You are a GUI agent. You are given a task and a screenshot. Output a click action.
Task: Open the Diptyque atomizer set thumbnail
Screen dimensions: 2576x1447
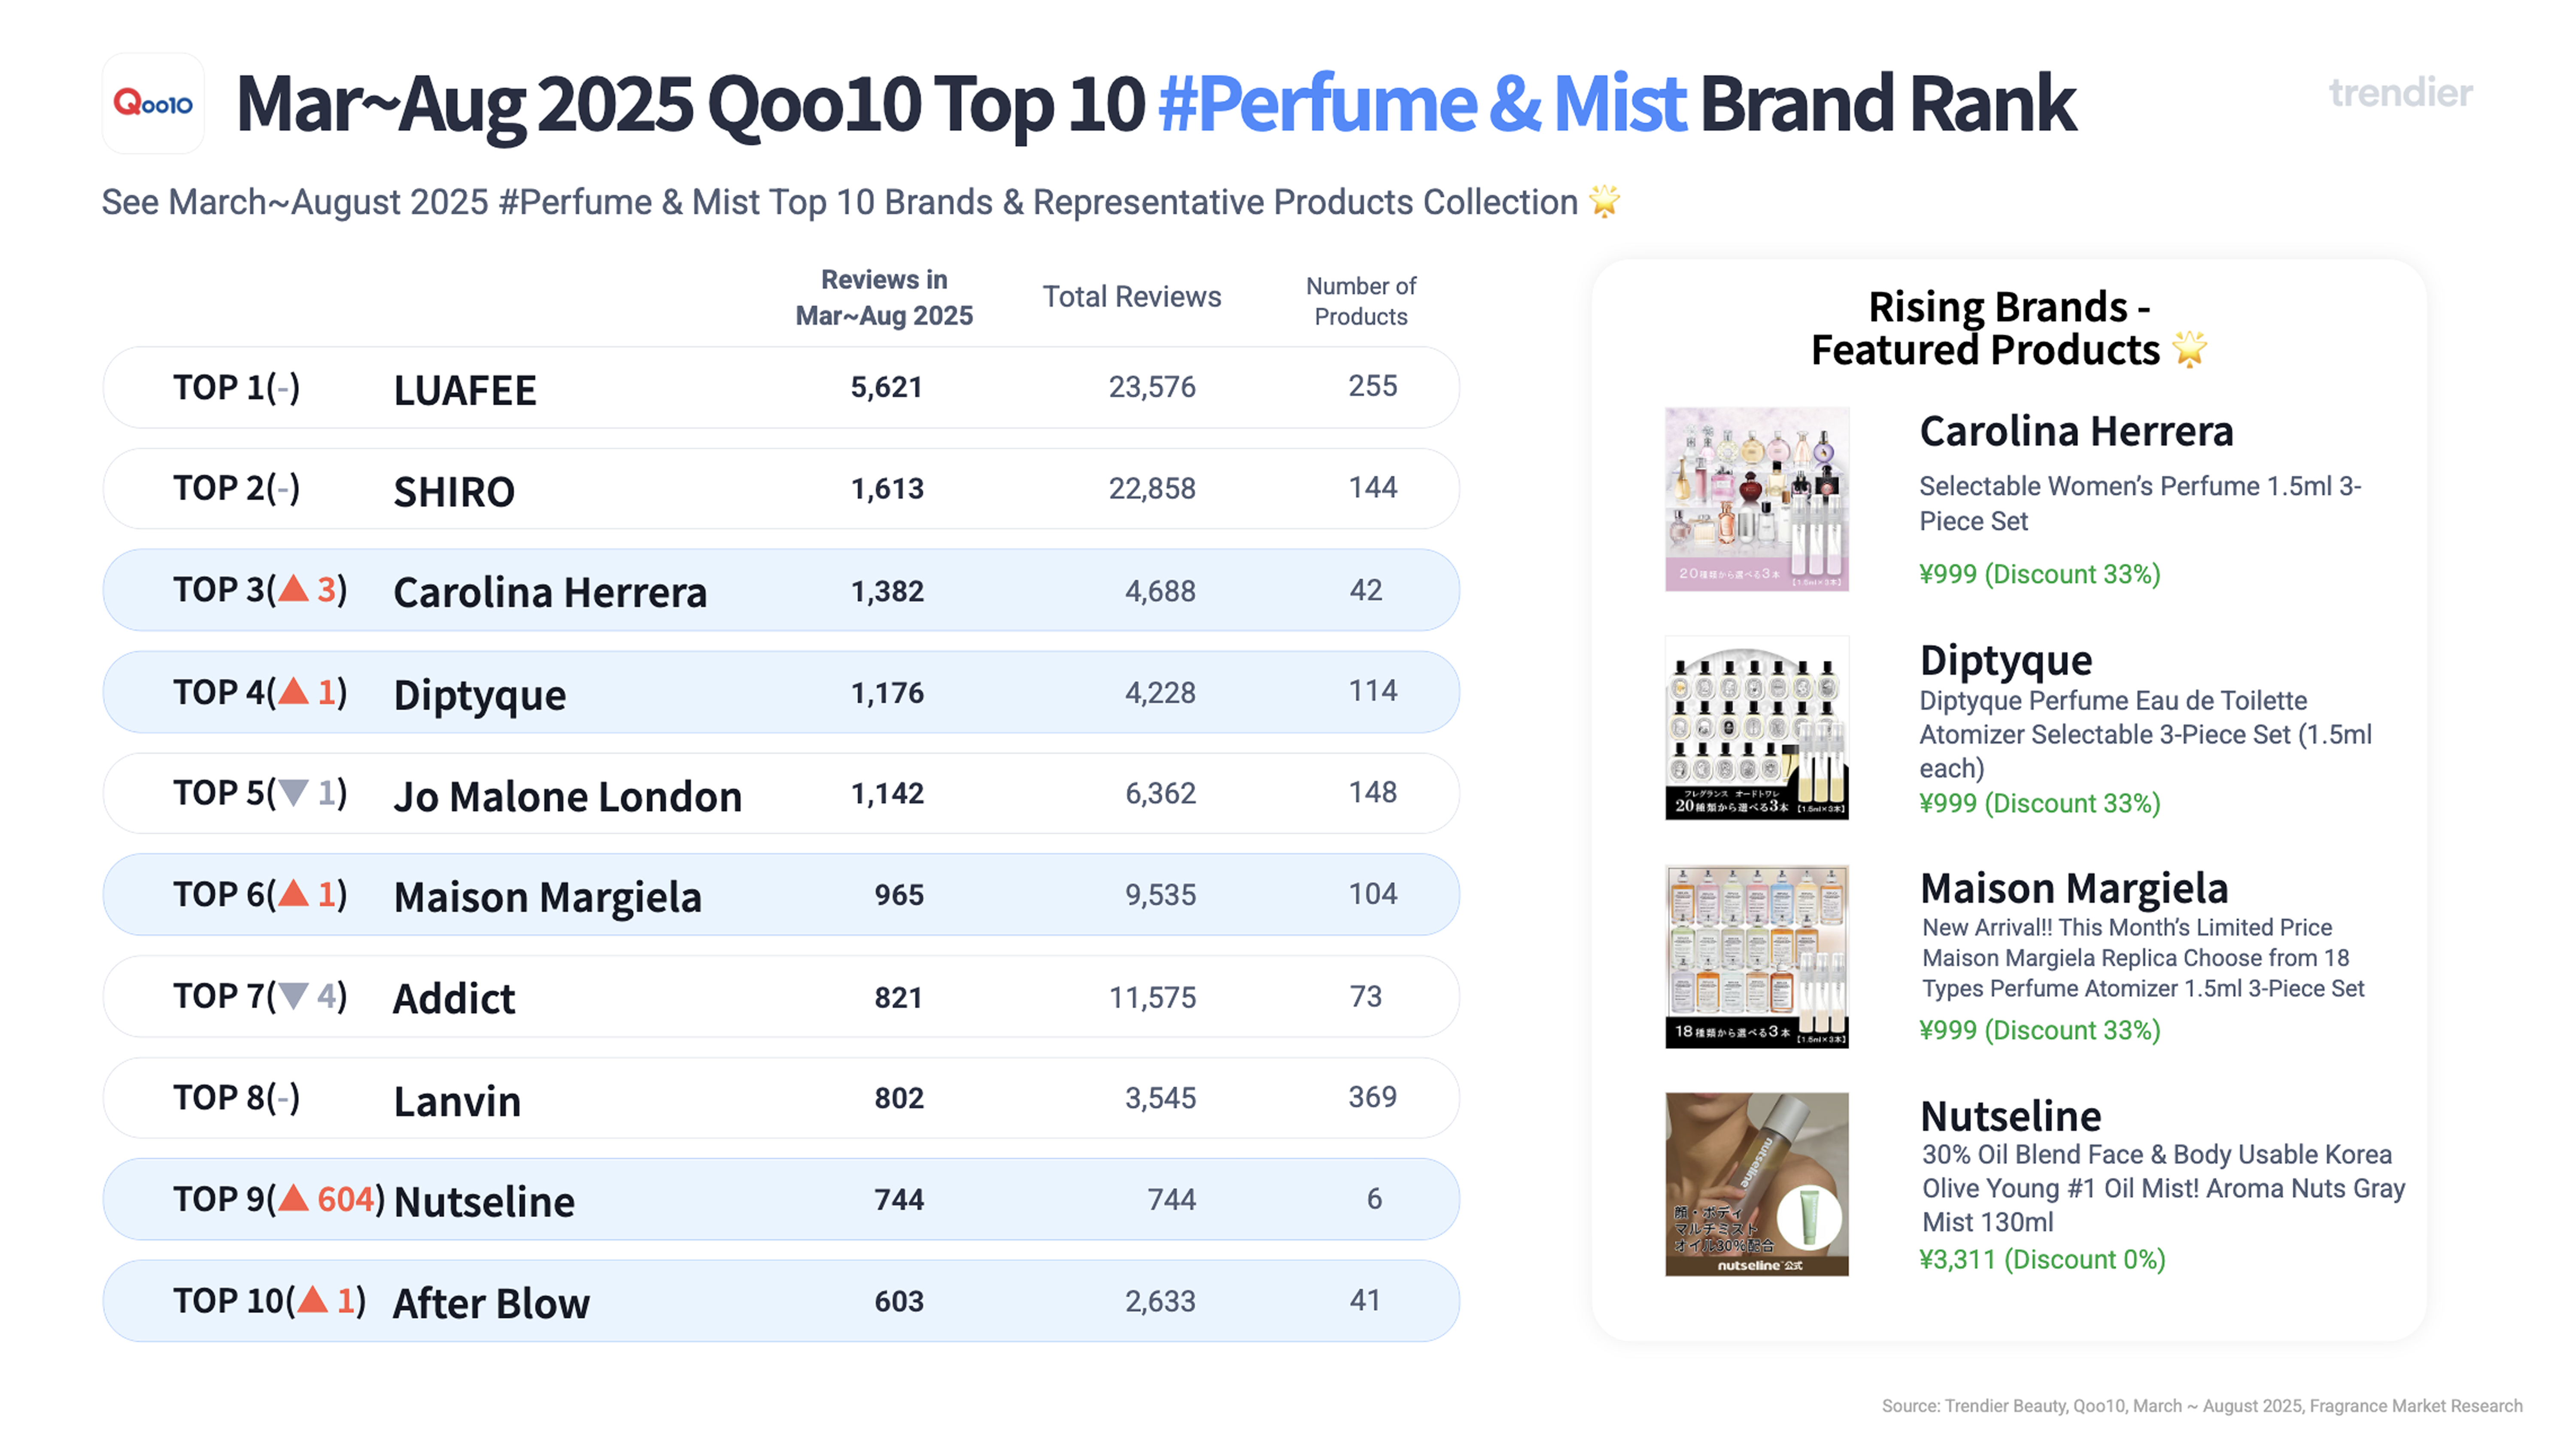pos(1756,728)
